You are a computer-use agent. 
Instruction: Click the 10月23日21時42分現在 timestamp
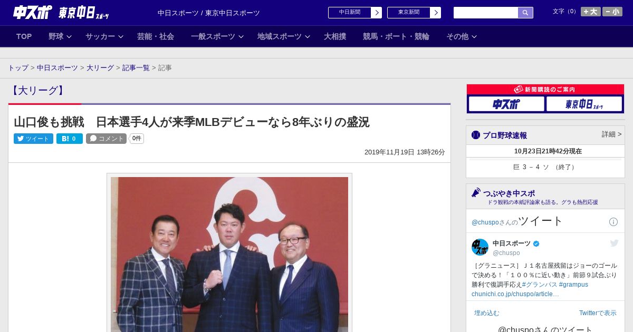[x=548, y=151]
